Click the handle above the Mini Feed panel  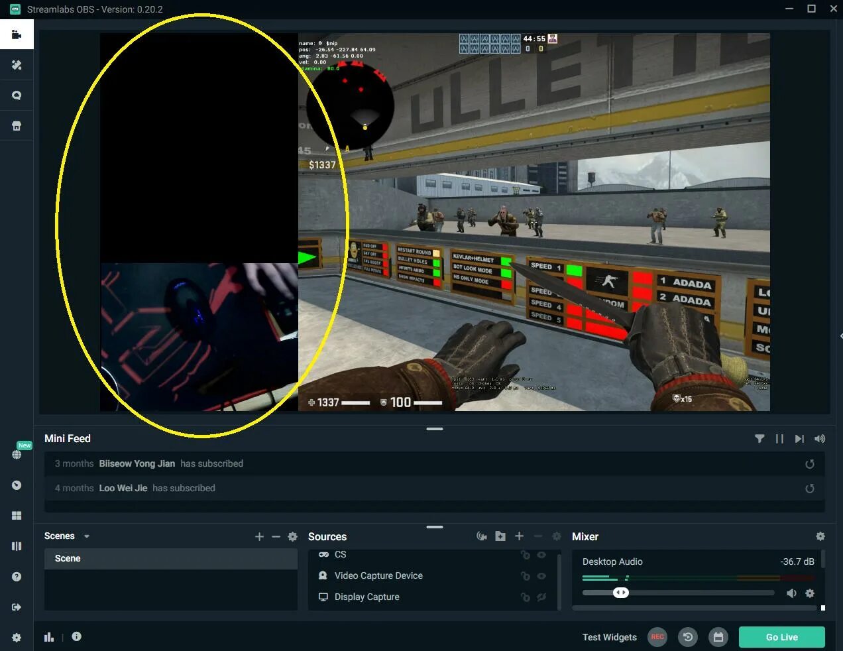[435, 429]
